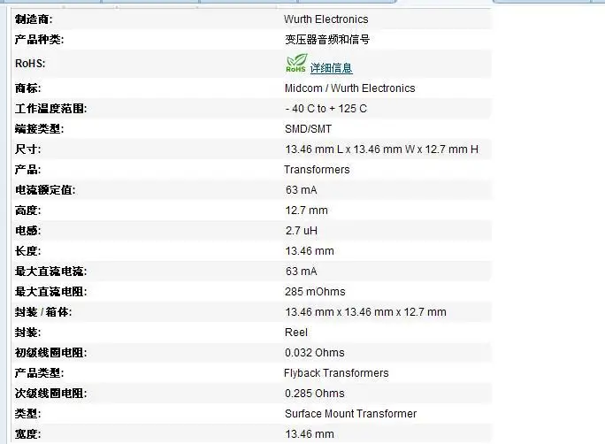
Task: Select the 长度 label
Action: coord(27,251)
